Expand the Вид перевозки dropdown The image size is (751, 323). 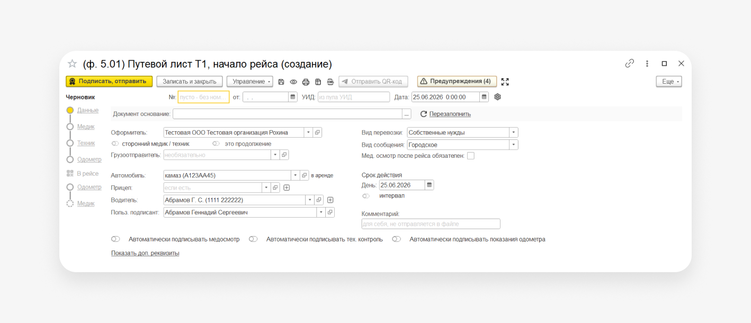click(x=513, y=132)
